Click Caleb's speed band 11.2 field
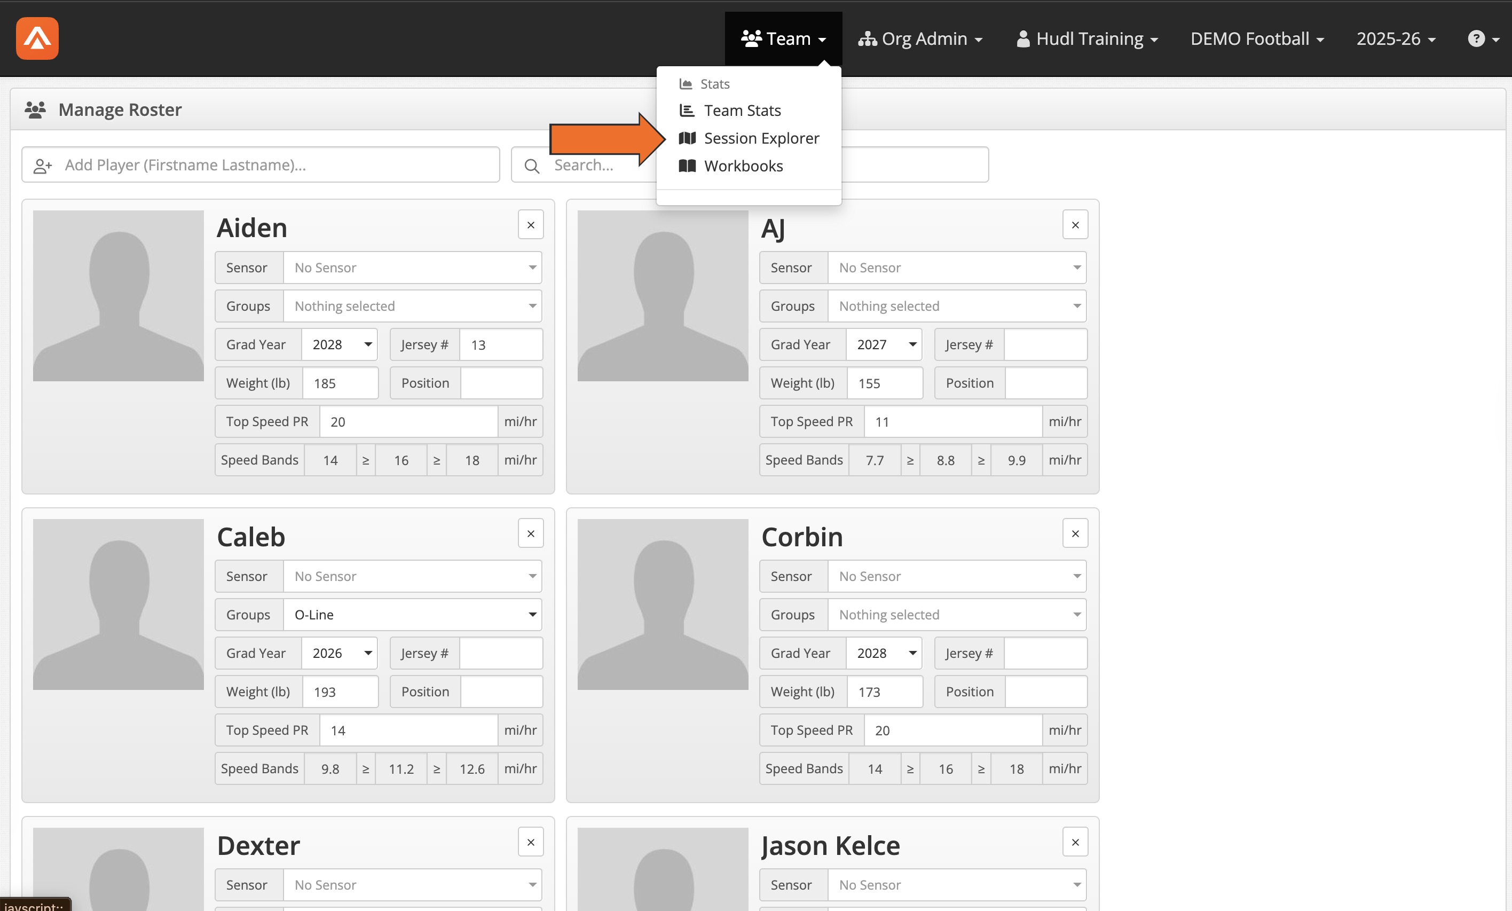Image resolution: width=1512 pixels, height=911 pixels. [x=401, y=768]
